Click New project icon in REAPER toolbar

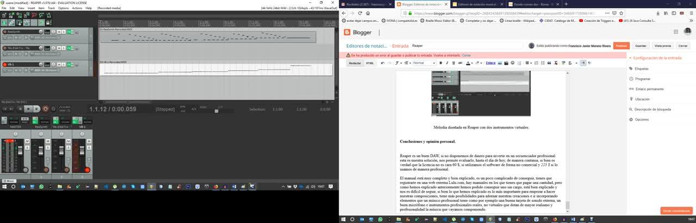click(x=4, y=15)
